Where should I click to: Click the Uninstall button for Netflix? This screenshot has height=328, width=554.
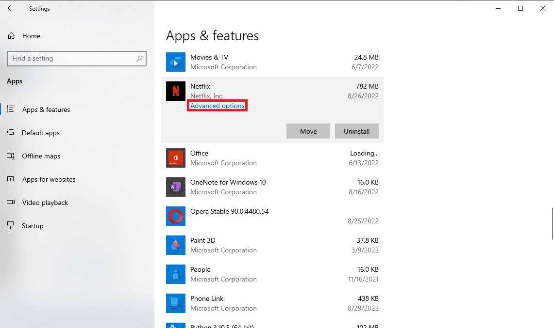pyautogui.click(x=356, y=131)
